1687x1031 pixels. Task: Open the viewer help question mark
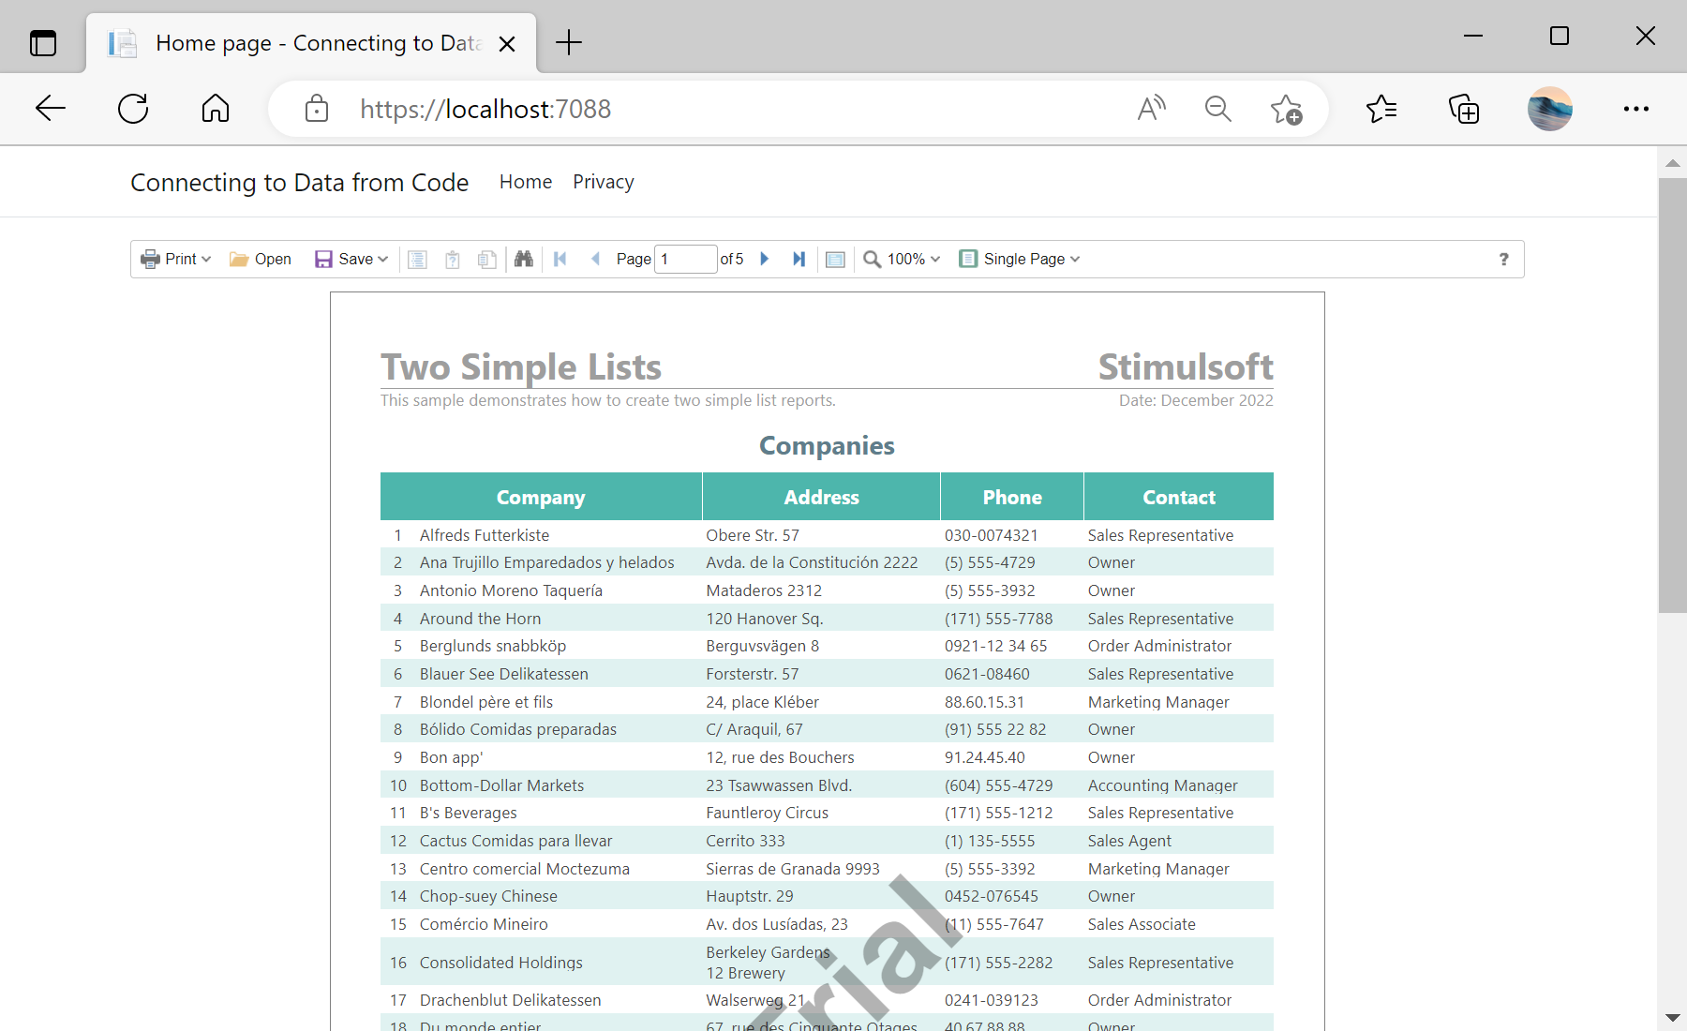(x=1503, y=260)
